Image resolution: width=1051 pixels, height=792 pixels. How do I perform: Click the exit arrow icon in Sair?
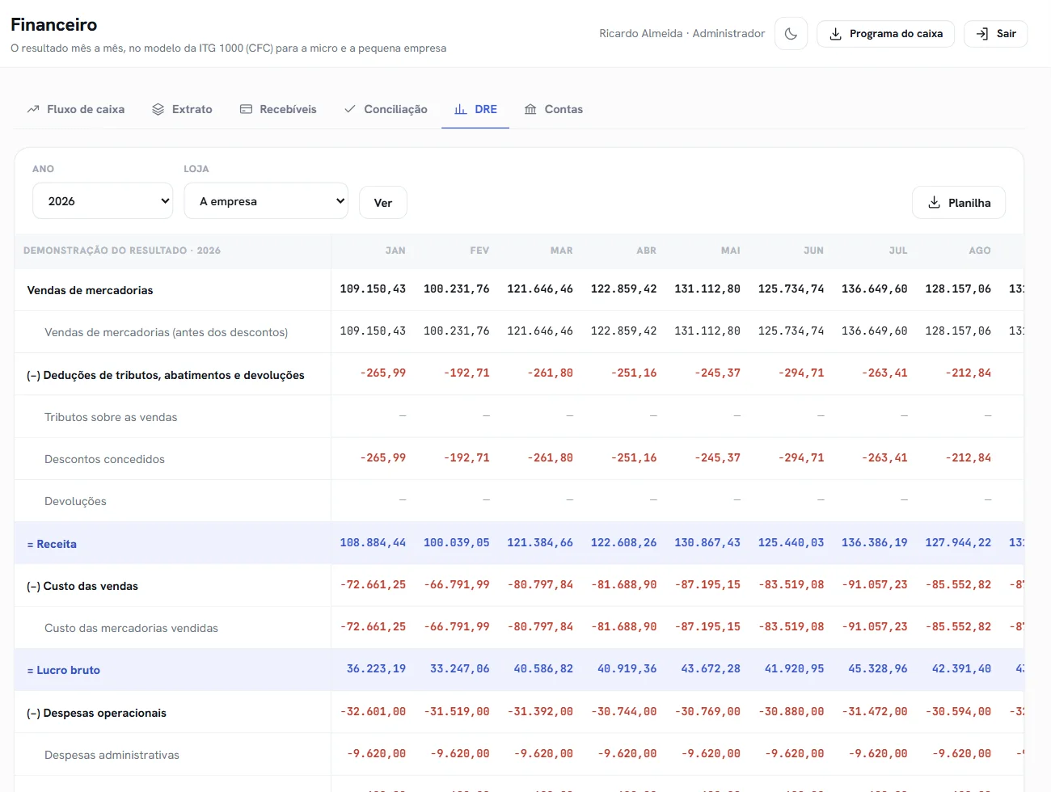[982, 34]
